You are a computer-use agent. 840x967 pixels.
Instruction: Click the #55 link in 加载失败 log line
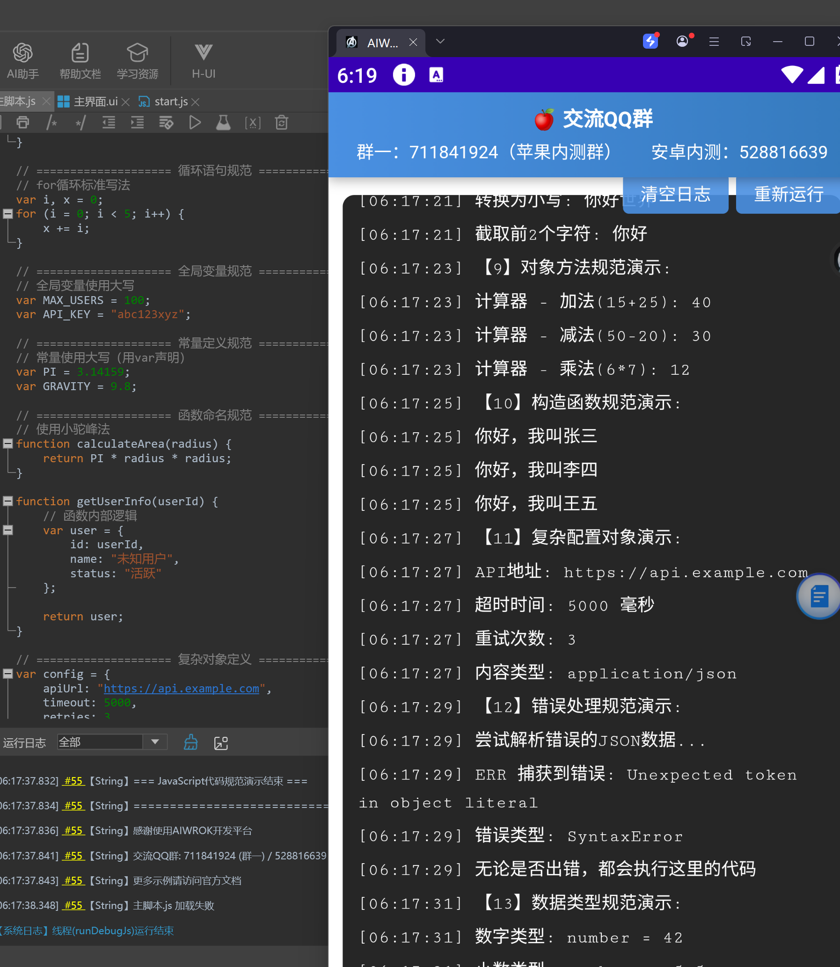(73, 905)
